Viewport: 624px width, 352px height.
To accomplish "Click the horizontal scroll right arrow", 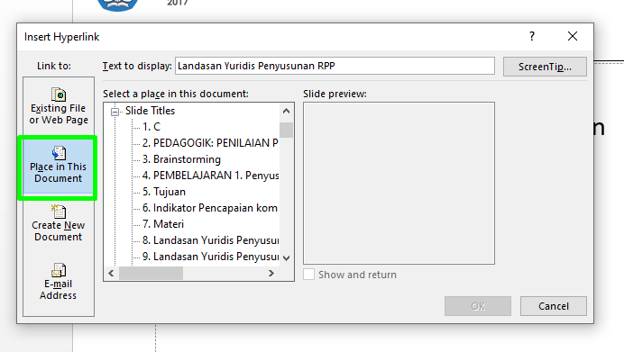I will click(271, 274).
